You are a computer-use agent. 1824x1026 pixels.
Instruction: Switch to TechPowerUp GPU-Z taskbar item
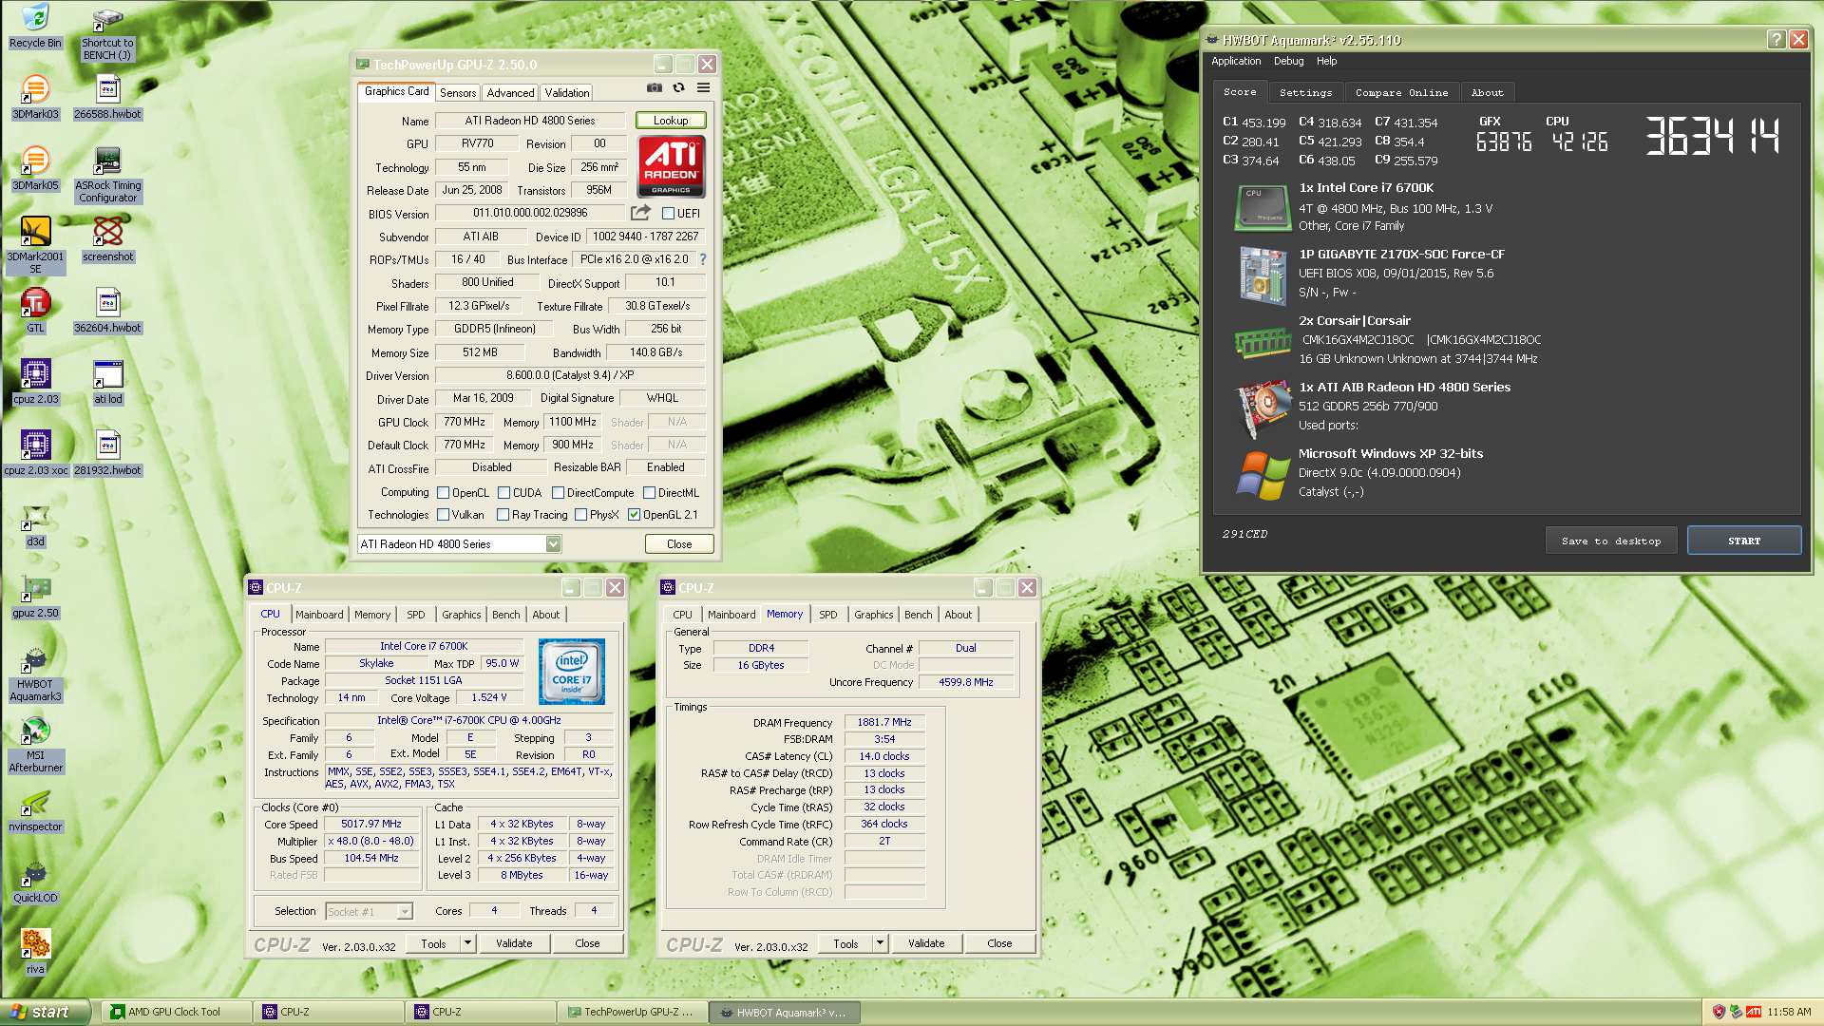[632, 1012]
